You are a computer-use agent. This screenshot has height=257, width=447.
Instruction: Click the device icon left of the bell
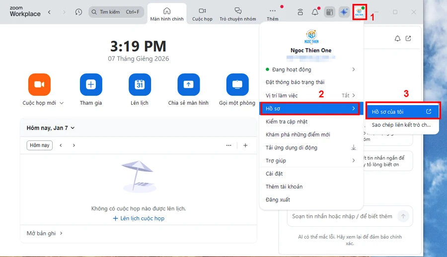point(300,12)
